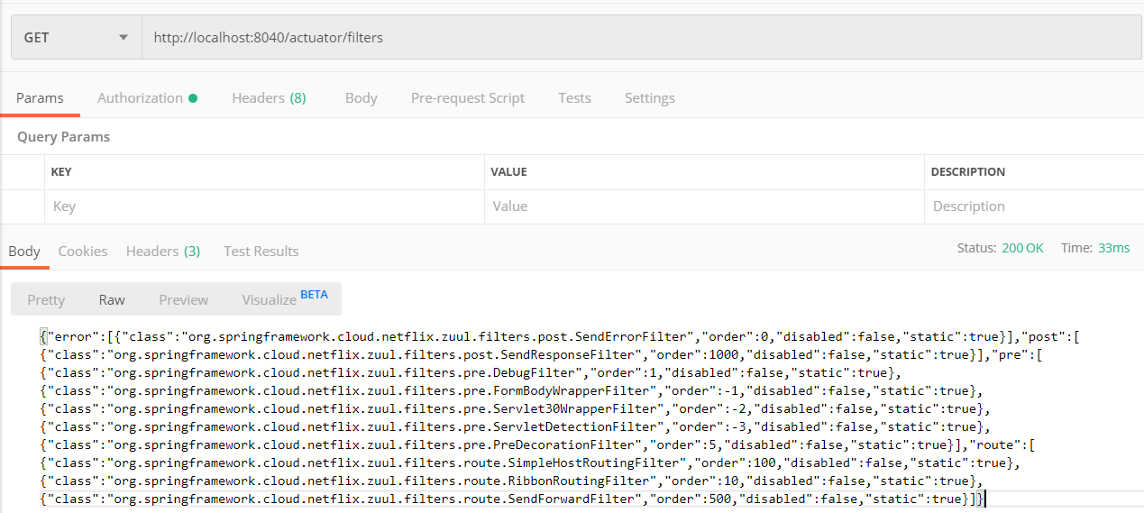Open the Tests tab

[574, 98]
